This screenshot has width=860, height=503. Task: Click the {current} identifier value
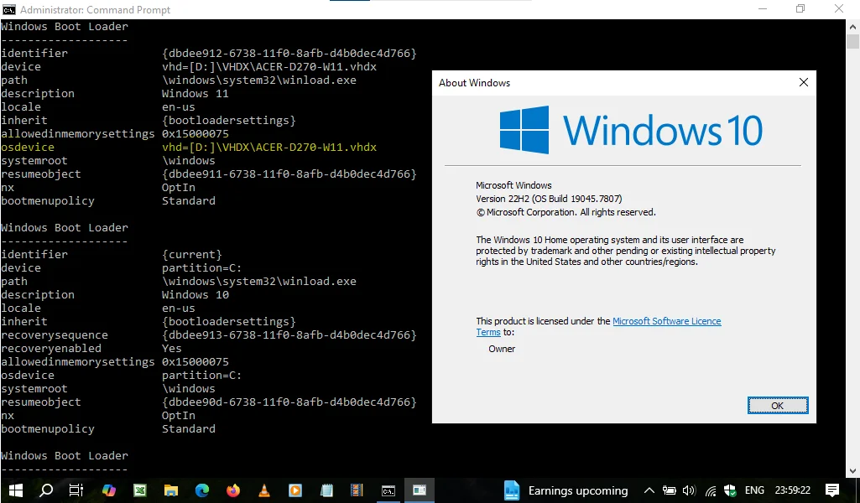coord(192,255)
